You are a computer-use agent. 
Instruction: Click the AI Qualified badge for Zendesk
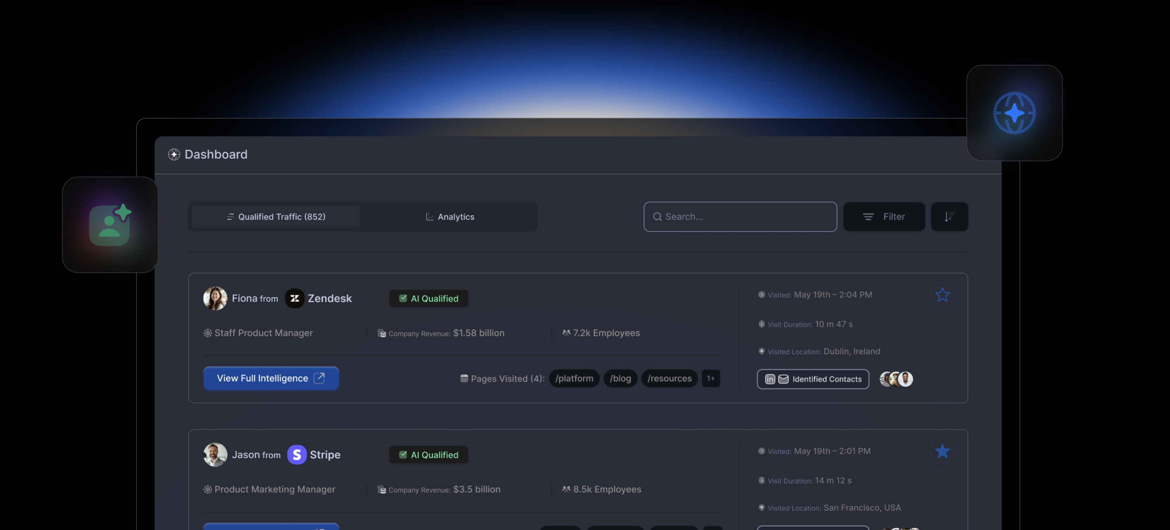click(428, 298)
